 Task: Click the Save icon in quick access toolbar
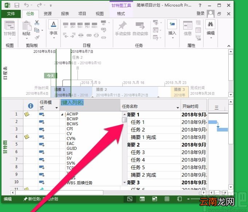17,5
